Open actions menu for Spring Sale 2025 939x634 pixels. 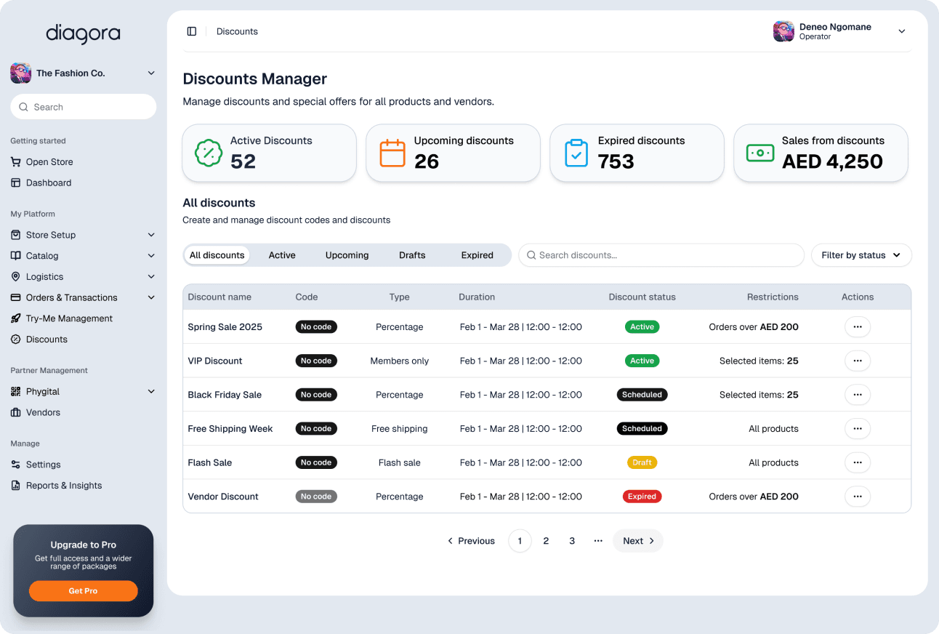click(858, 326)
